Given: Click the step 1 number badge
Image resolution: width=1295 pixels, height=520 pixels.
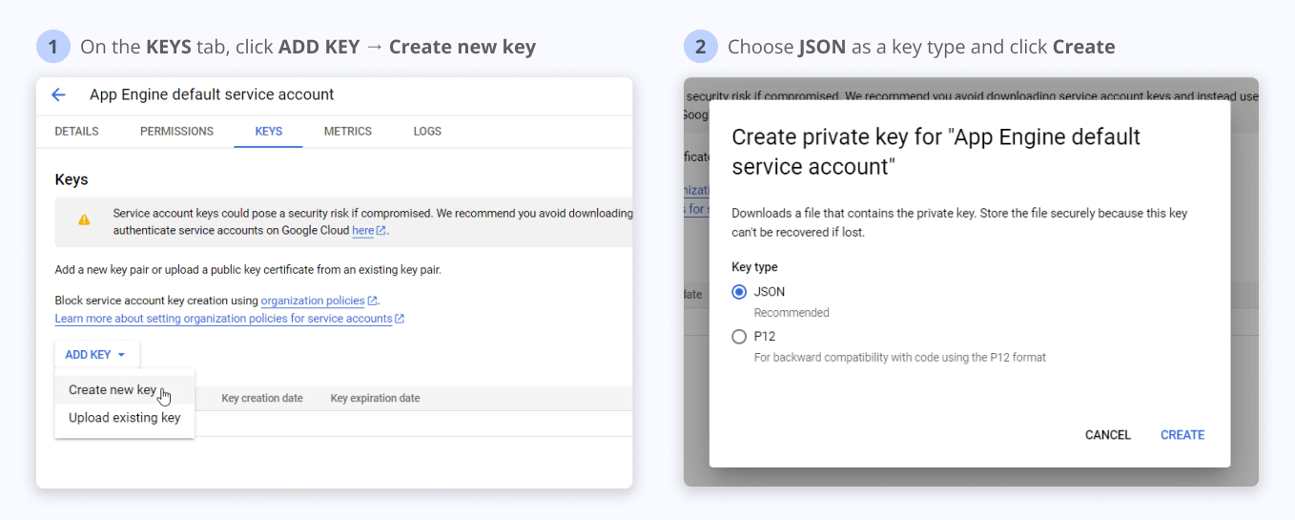Looking at the screenshot, I should click(x=53, y=47).
